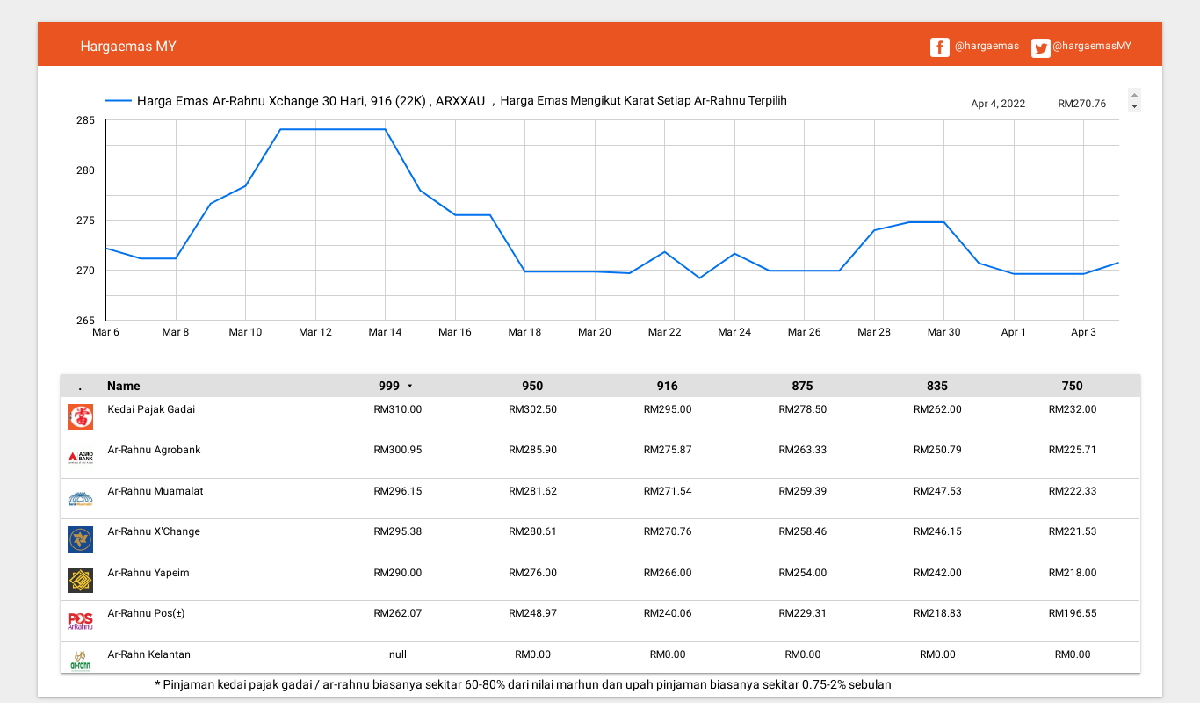The height and width of the screenshot is (723, 1200).
Task: Select the Kedai Pajak Gadai row name
Action: point(151,409)
